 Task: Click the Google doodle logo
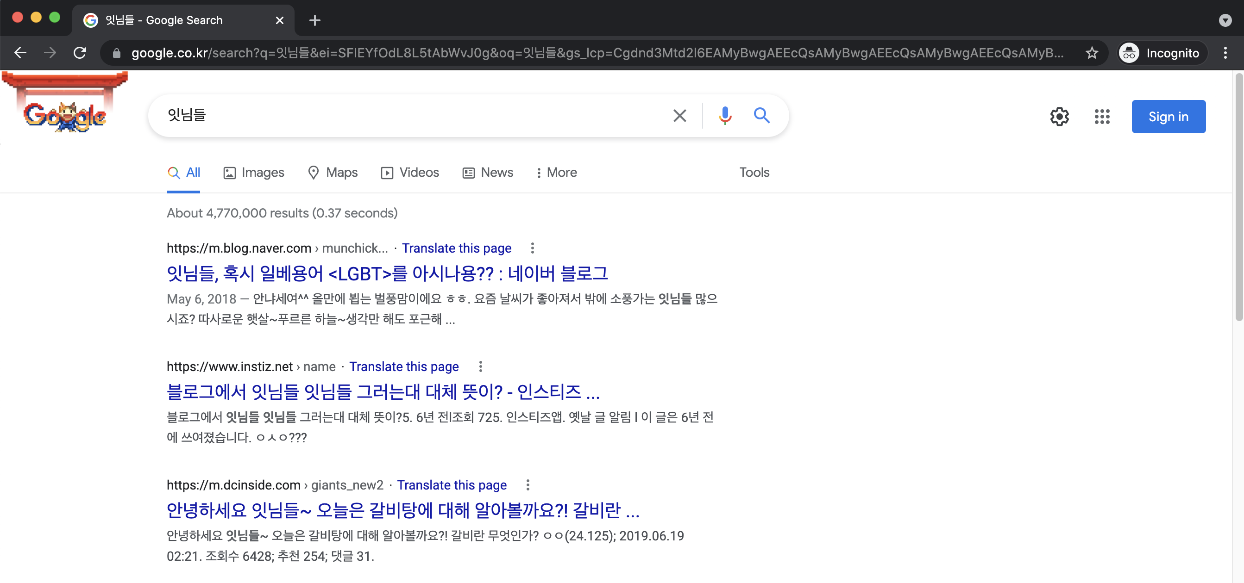point(65,116)
